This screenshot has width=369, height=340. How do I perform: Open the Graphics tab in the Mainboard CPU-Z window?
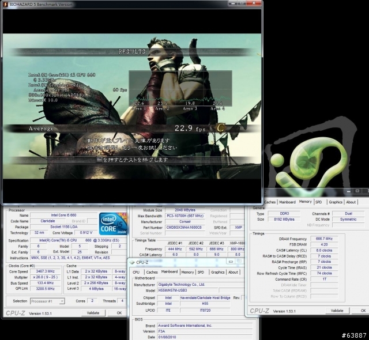coord(218,272)
